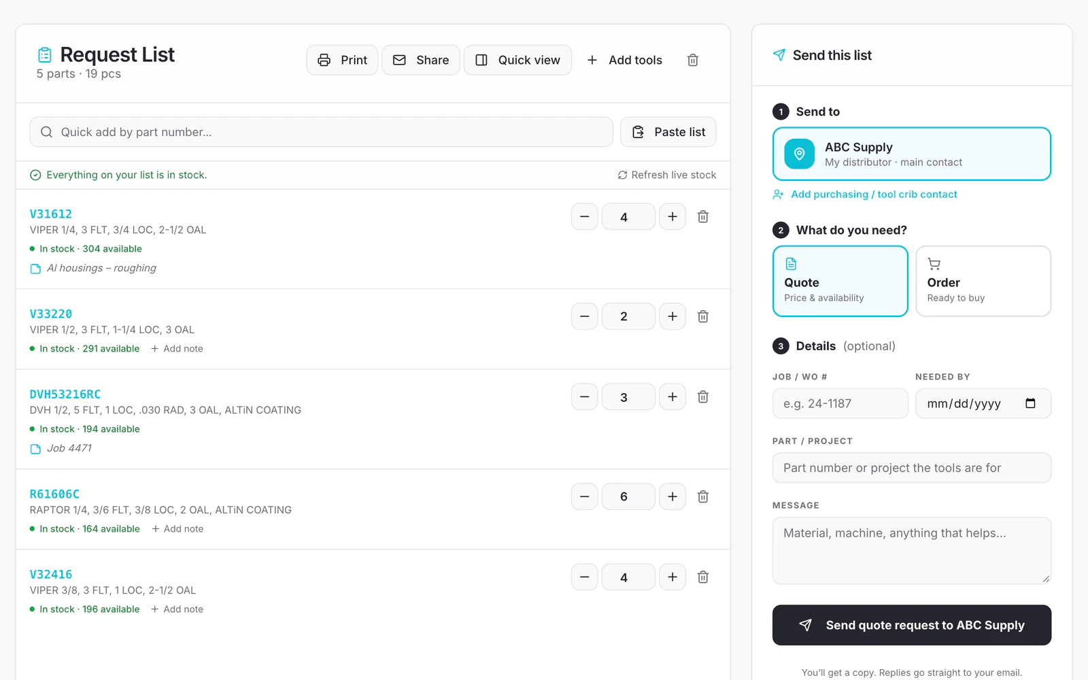Screen dimensions: 1088x680
Task: Decrease quantity for V31612
Action: [x=584, y=217]
